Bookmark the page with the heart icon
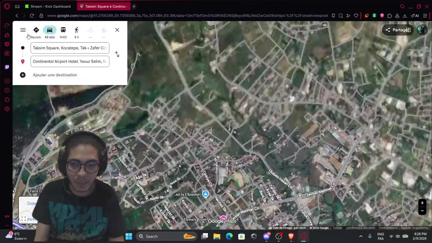The width and height of the screenshot is (432, 243). [356, 16]
